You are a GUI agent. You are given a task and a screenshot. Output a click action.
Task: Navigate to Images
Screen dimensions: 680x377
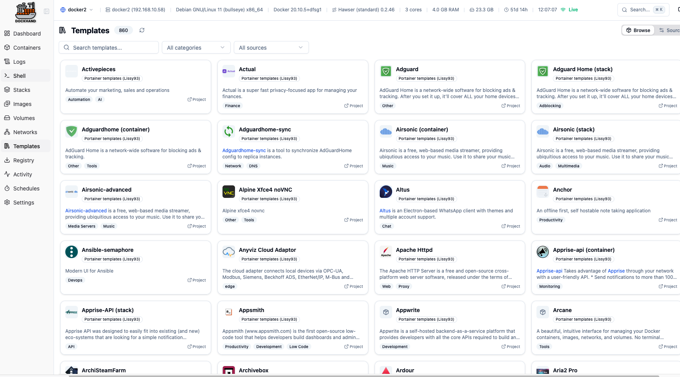(x=26, y=104)
